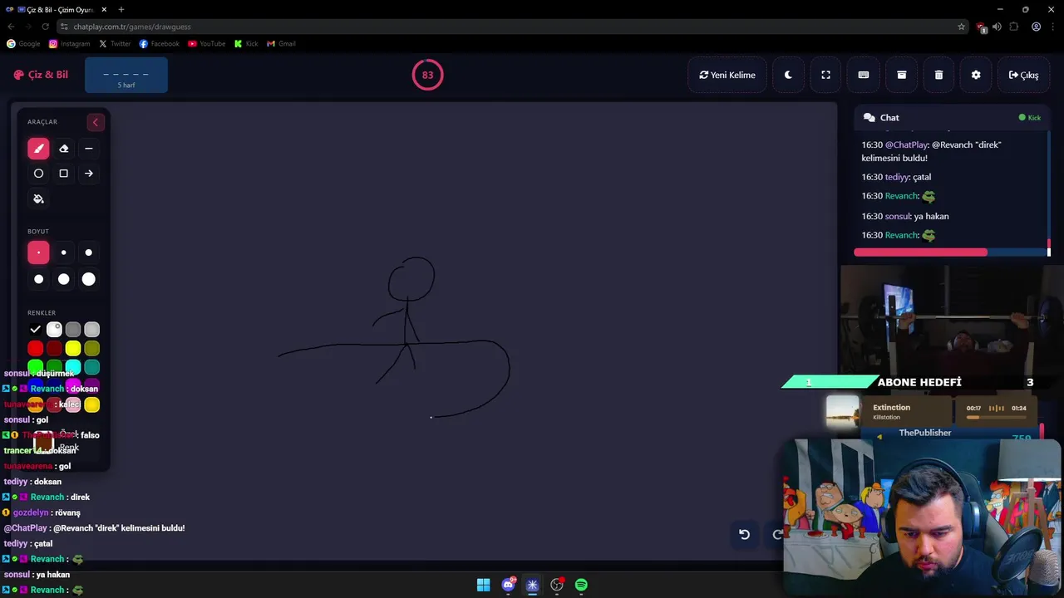
Task: Open the red shield extension icon
Action: [x=982, y=27]
